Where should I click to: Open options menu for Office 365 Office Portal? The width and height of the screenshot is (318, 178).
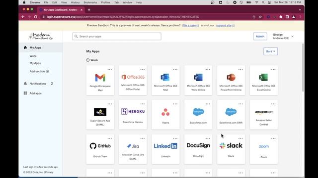click(143, 69)
